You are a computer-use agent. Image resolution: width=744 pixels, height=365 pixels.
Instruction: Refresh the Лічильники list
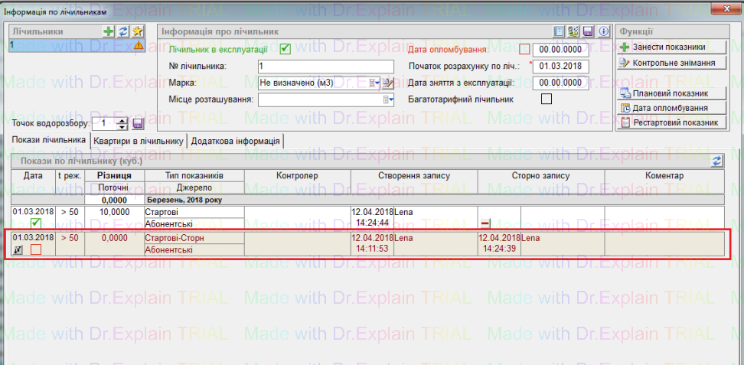(x=123, y=31)
